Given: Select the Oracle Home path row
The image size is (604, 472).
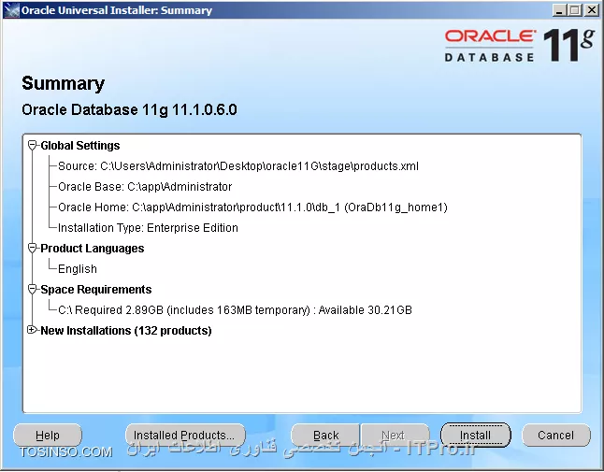Looking at the screenshot, I should click(252, 207).
